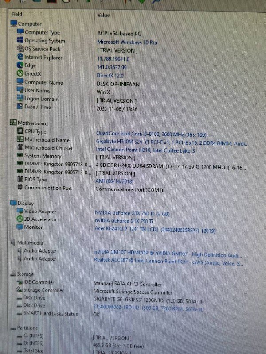
Task: Select the 'ACPI x64-based PC' value
Action: point(119,34)
